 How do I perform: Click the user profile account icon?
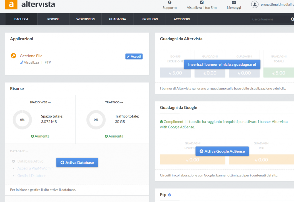click(x=255, y=4)
